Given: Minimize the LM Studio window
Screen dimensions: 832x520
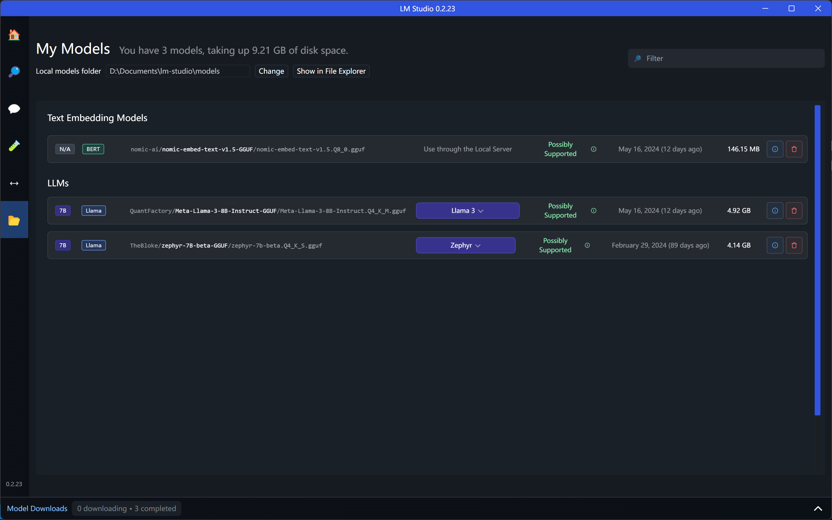Looking at the screenshot, I should tap(765, 8).
